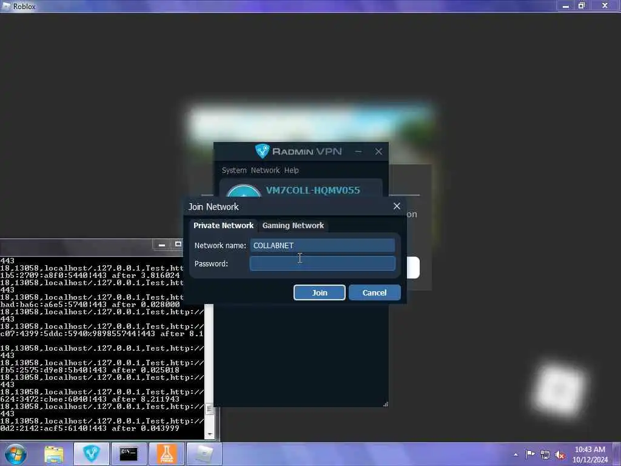Click the Network name field containing COLLABNET
621x466 pixels.
coord(323,245)
